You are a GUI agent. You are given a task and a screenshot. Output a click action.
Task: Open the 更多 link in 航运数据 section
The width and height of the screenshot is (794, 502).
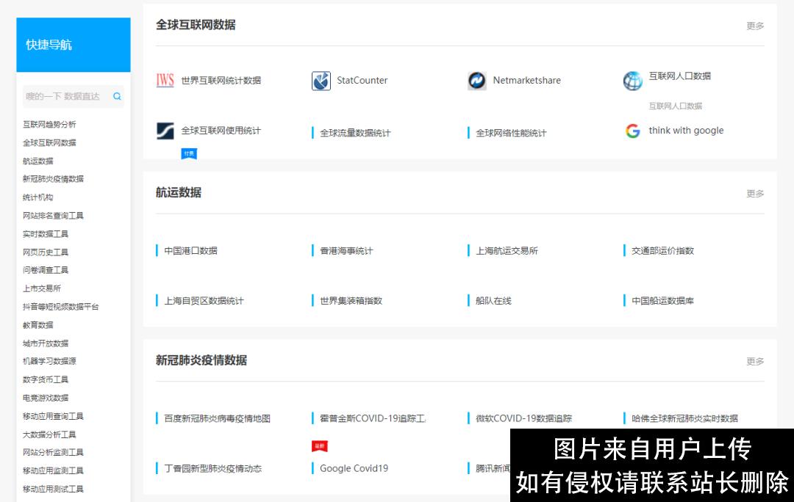tap(755, 193)
